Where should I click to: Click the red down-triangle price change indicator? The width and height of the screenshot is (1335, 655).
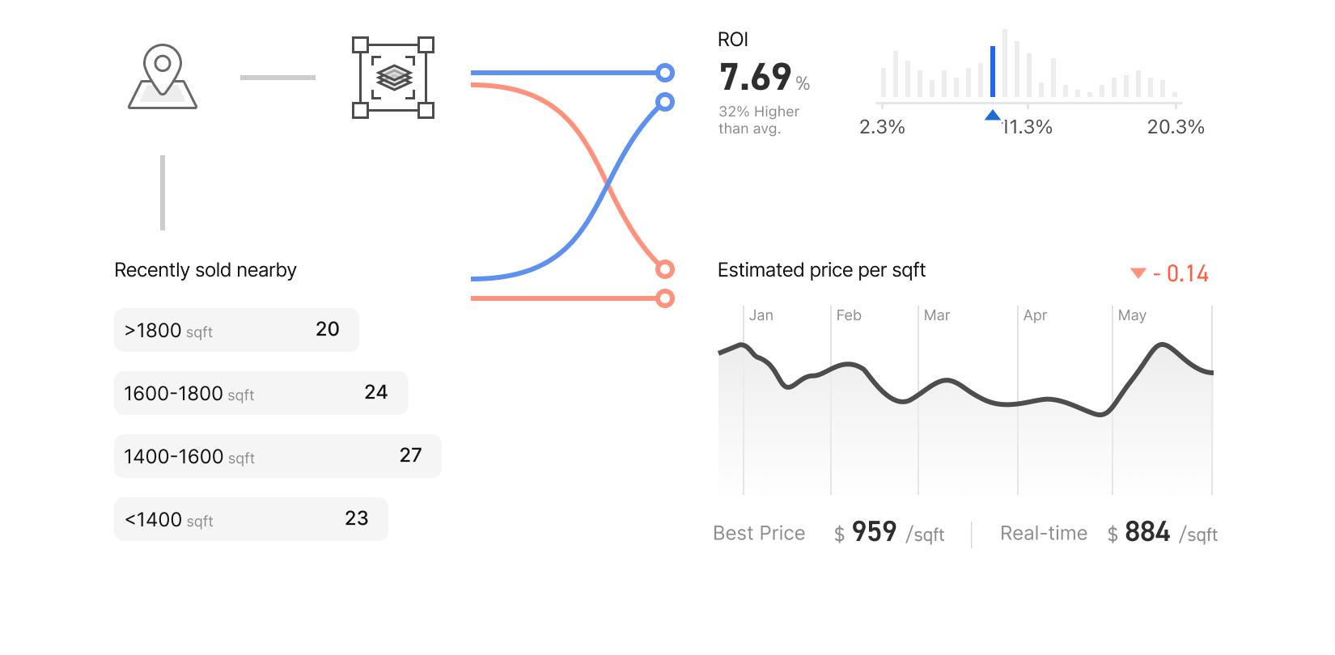point(1138,273)
